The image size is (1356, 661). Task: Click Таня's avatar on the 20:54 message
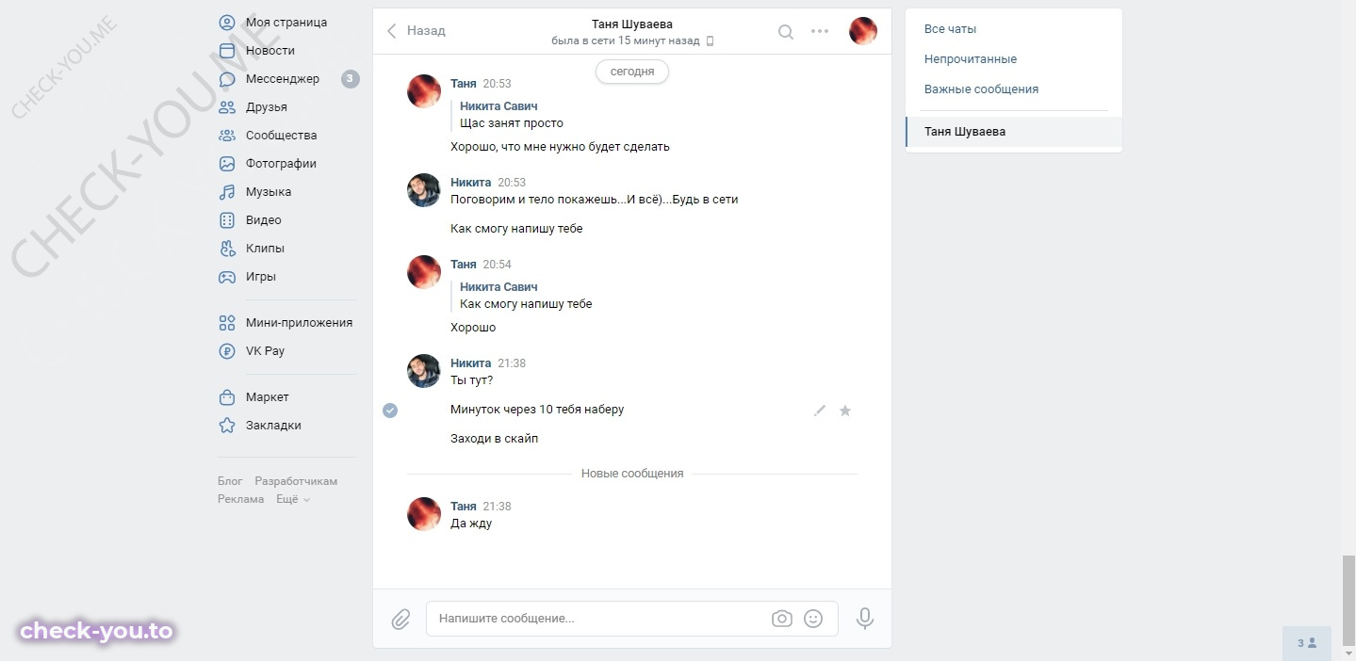(x=424, y=272)
